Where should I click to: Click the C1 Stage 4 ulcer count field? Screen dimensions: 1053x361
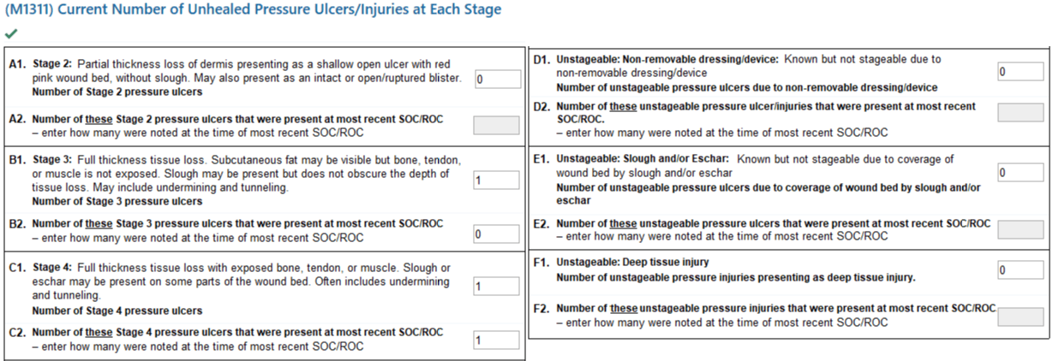click(497, 287)
